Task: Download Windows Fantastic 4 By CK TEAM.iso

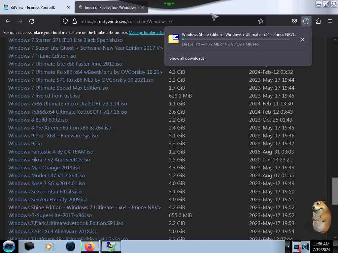Action: (x=51, y=152)
